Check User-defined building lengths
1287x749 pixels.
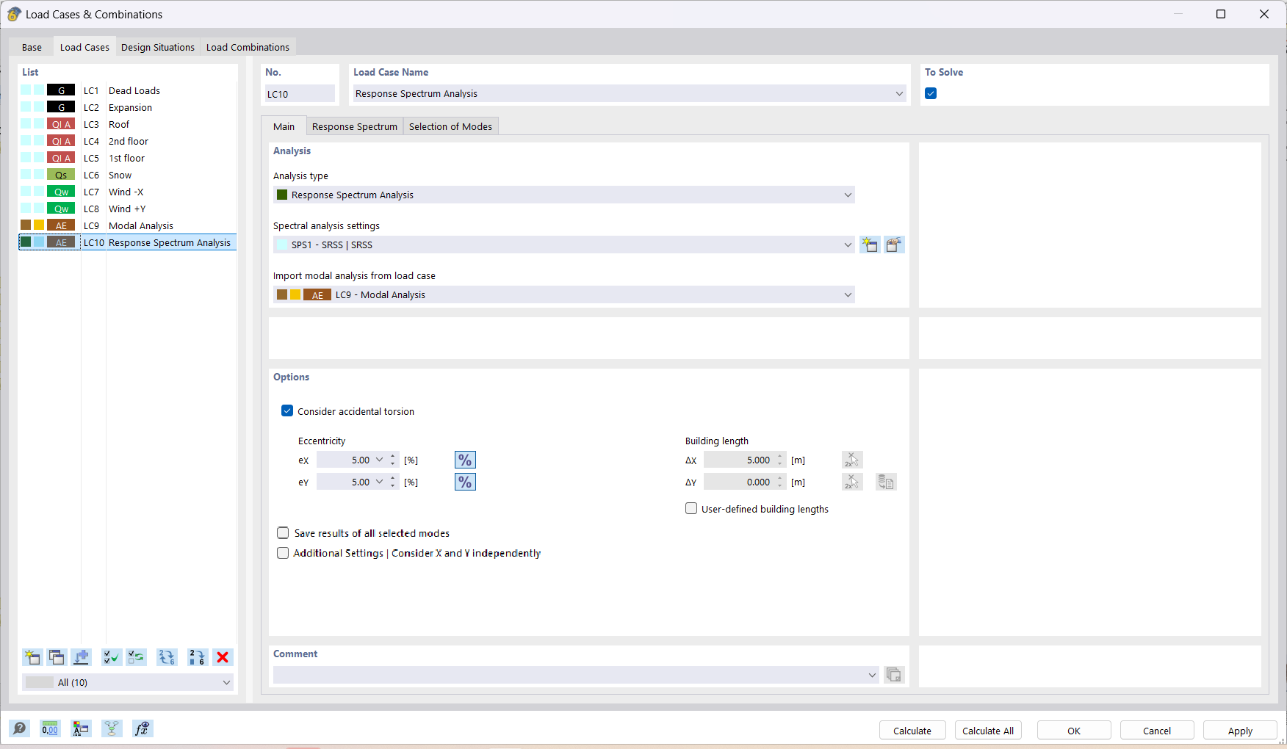691,508
